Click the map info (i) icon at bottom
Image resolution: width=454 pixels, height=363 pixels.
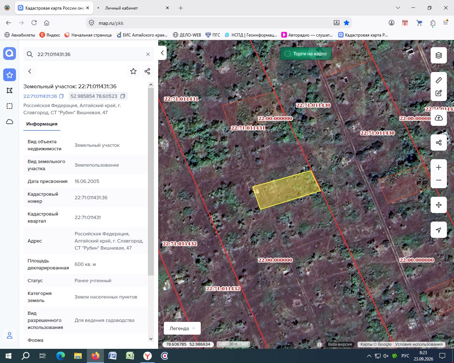coord(320,344)
